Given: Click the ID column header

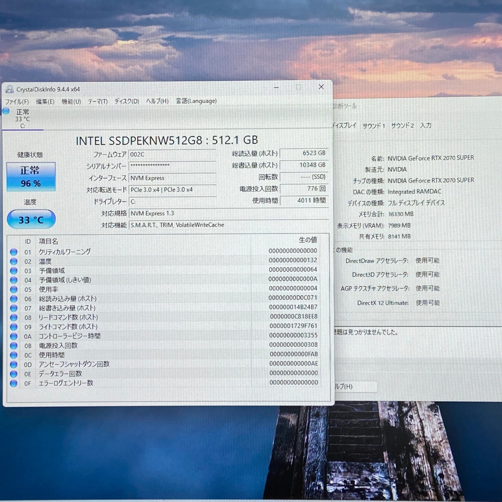Looking at the screenshot, I should point(28,241).
